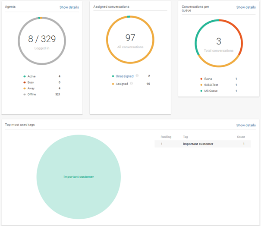Click the green Active legend dot
The height and width of the screenshot is (226, 261).
click(x=24, y=76)
